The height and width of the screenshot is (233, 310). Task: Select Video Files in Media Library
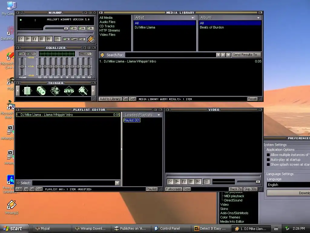[x=107, y=35]
